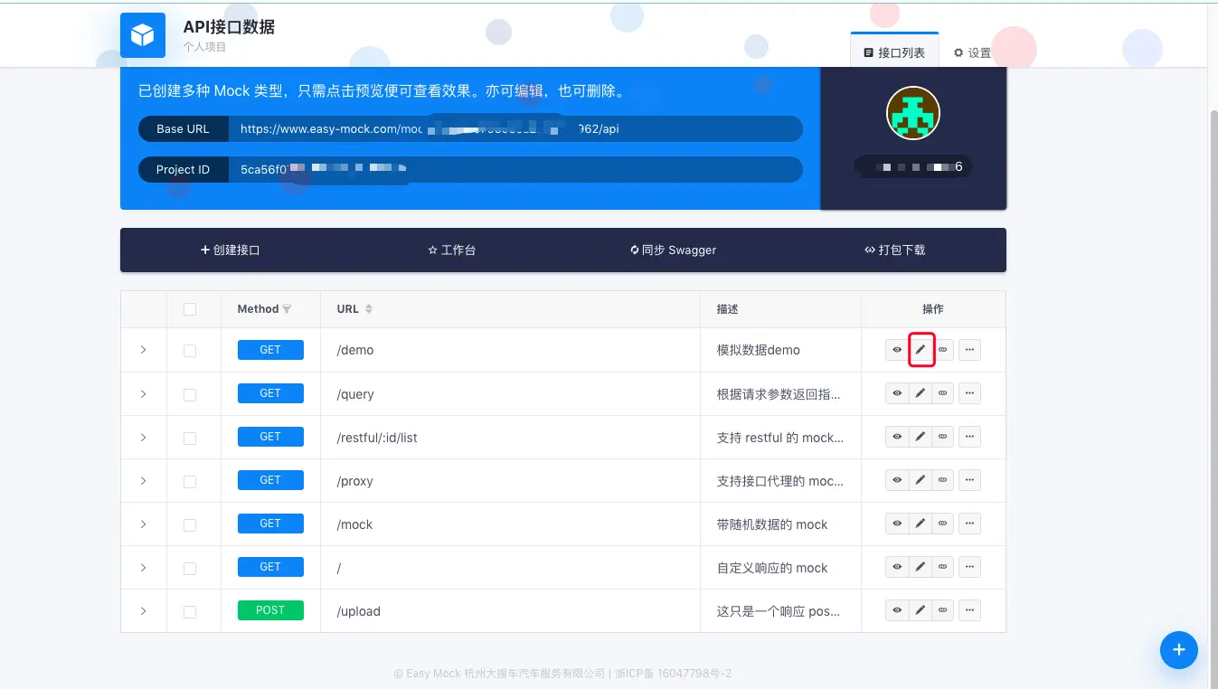Viewport: 1218px width, 689px height.
Task: Select the 接口列表 tab
Action: 893,52
